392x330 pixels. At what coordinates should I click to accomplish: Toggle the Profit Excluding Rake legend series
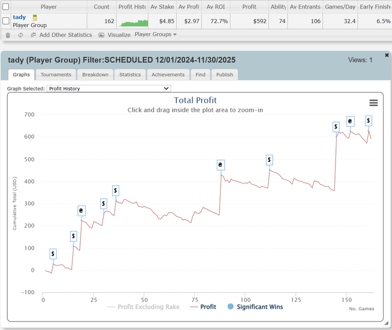[143, 306]
